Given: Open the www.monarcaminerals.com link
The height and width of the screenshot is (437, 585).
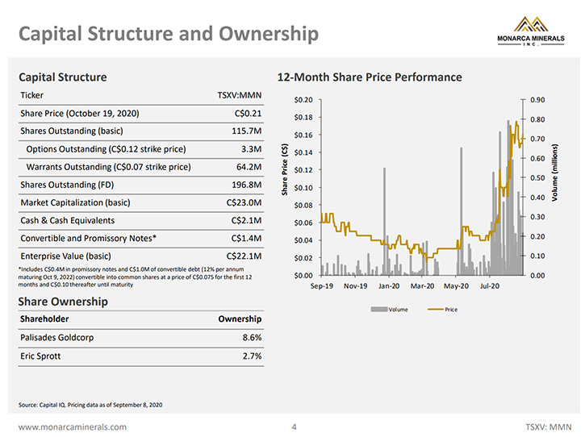Looking at the screenshot, I should coord(73,427).
